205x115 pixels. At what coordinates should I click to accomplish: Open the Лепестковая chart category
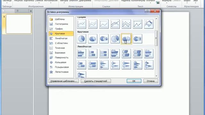(x=61, y=72)
